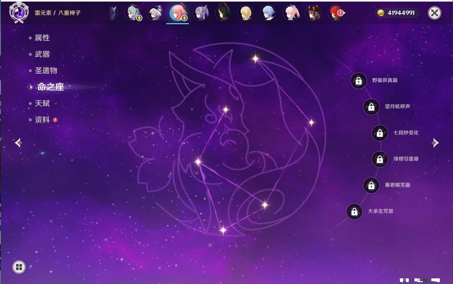
Task: Select Ganyu's portrait in the character bar
Action: point(134,13)
